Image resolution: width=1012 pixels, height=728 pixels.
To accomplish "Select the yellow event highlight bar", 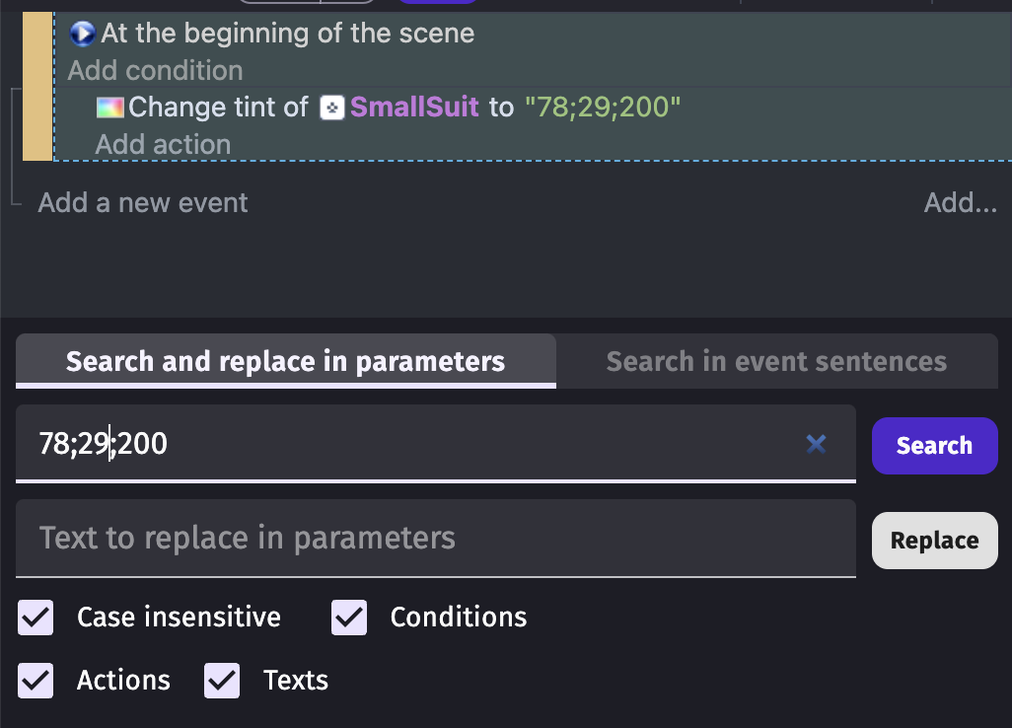I will click(x=36, y=87).
